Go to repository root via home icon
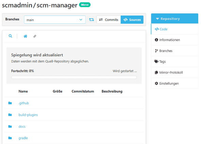Screen dimensions: 201x144 (x=26, y=36)
